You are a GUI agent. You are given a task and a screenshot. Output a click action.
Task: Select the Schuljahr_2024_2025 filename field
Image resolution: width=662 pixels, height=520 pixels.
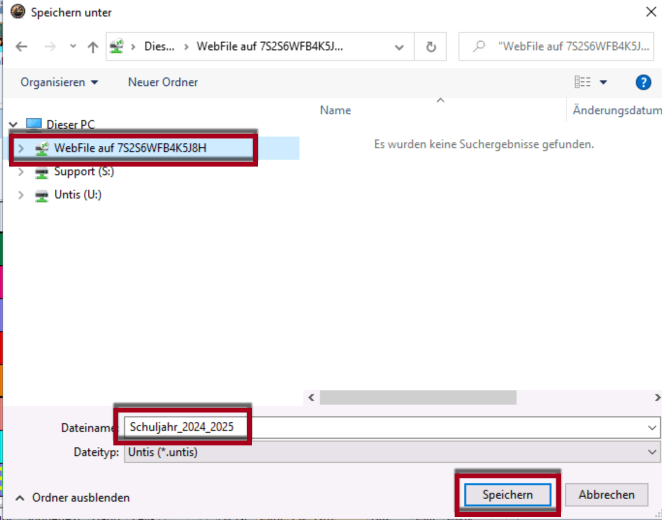[x=181, y=427]
